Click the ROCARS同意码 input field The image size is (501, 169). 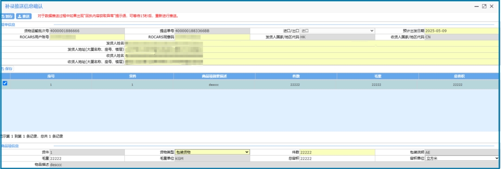tap(212, 37)
